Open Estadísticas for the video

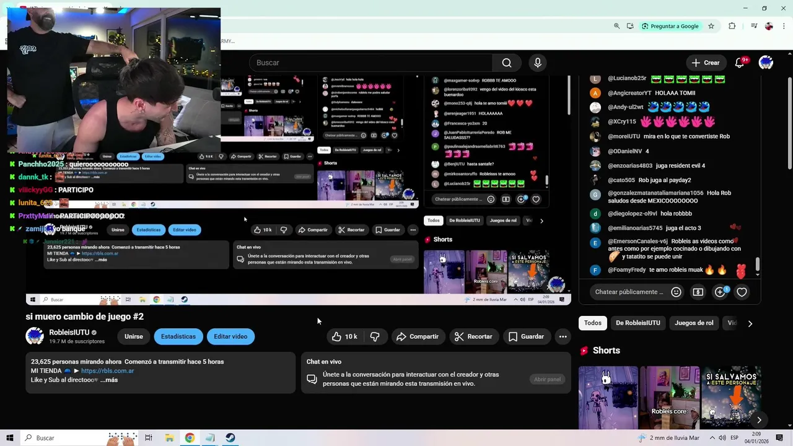(x=178, y=336)
